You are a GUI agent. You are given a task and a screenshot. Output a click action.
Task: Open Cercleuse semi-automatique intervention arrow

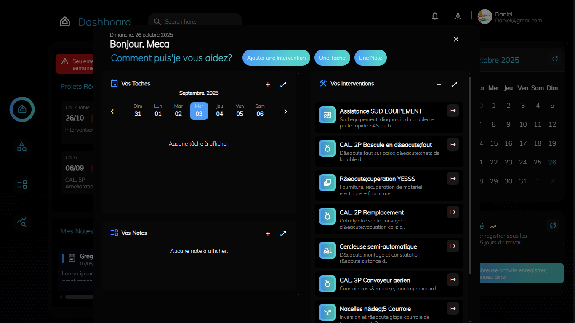click(453, 246)
